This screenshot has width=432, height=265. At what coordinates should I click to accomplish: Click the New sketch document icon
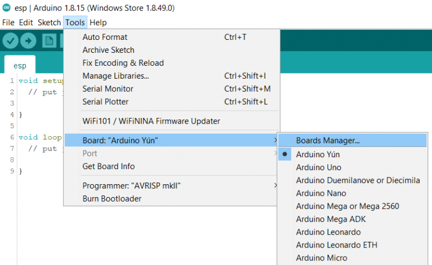pyautogui.click(x=49, y=41)
